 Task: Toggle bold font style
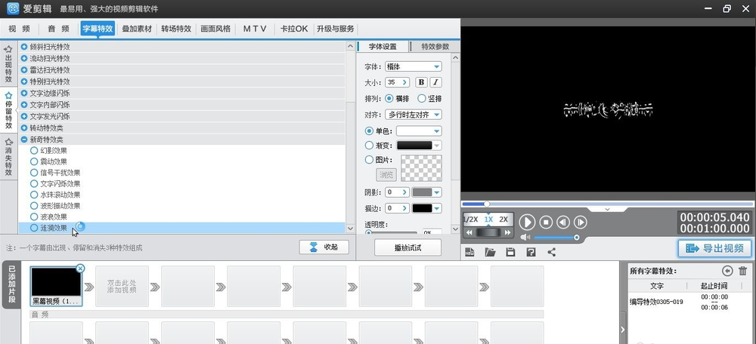click(x=422, y=82)
